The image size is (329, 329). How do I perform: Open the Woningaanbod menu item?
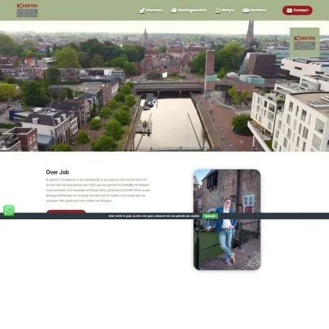tap(192, 10)
